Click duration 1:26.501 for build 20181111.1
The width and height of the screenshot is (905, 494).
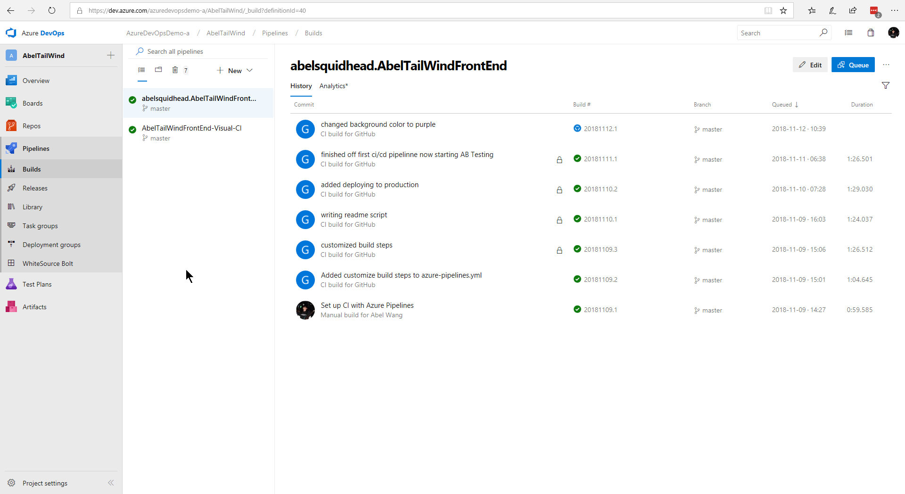pyautogui.click(x=860, y=159)
